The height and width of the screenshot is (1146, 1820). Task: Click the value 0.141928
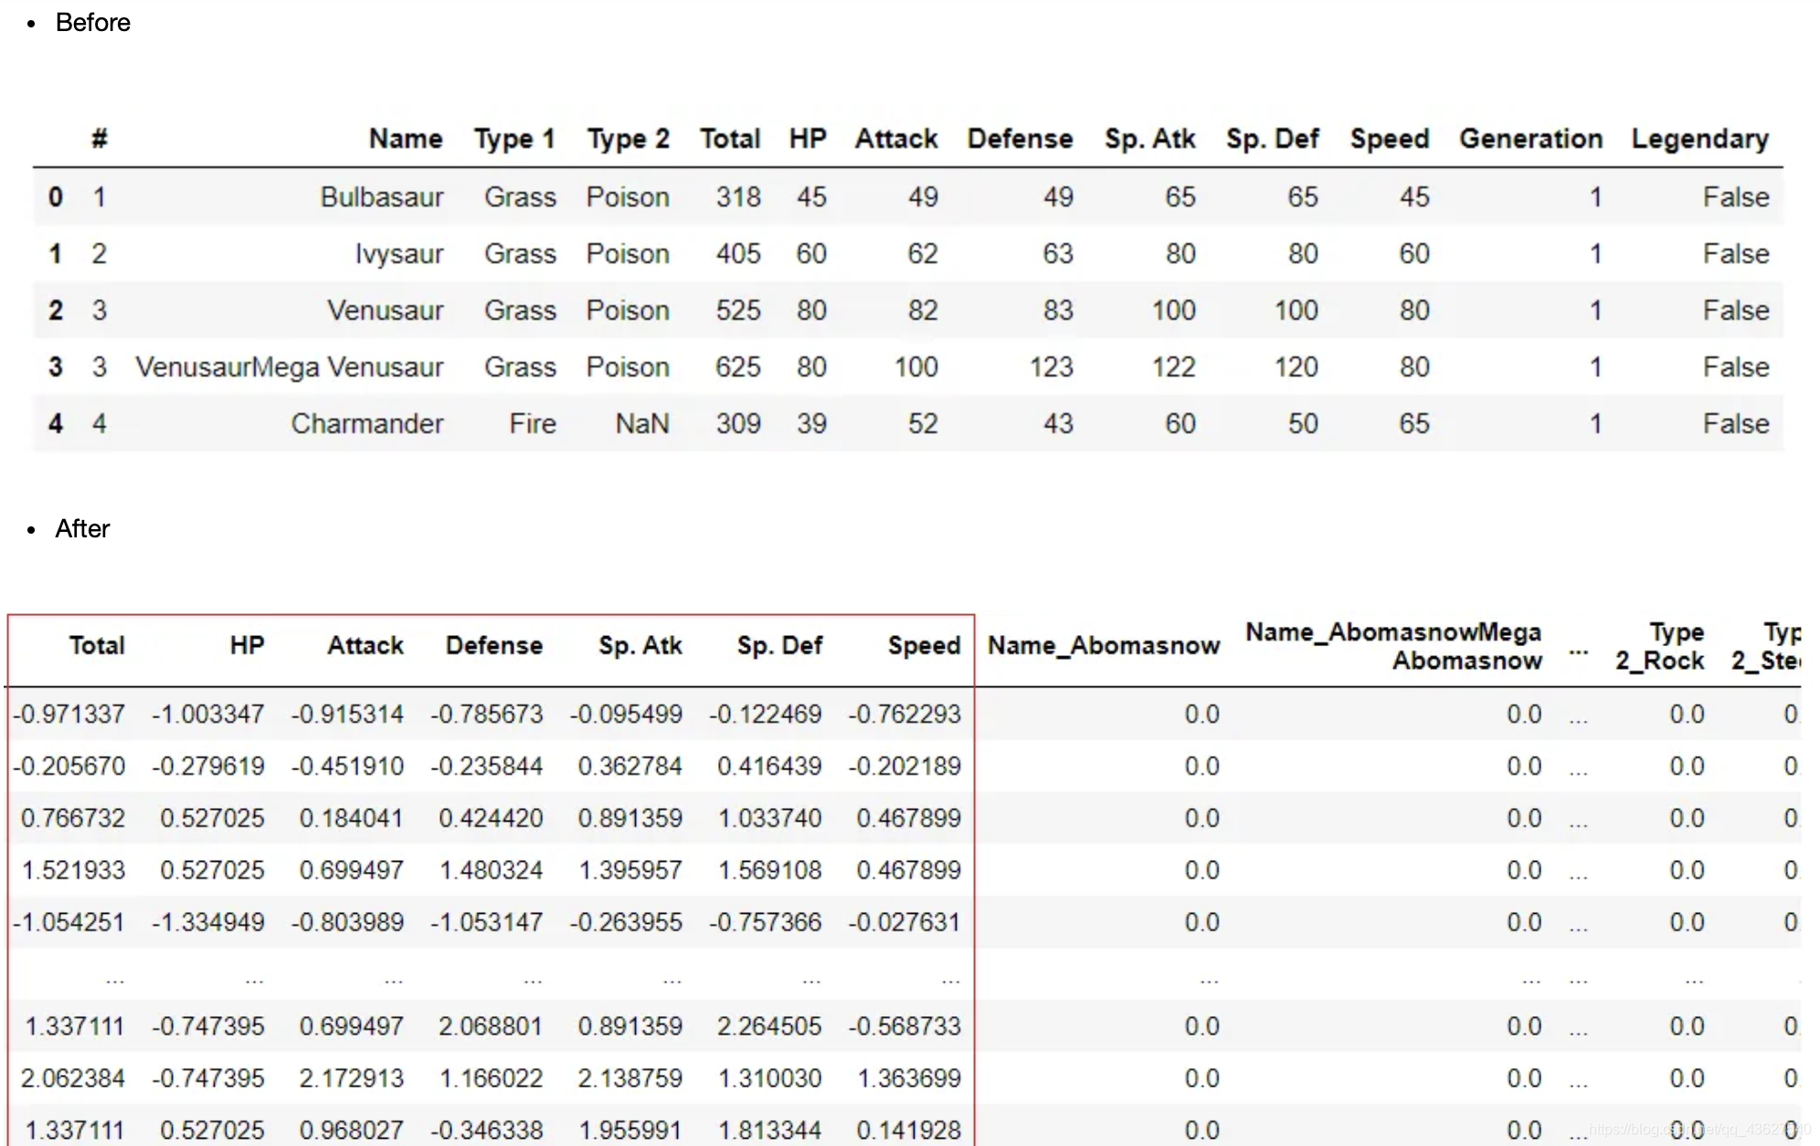click(x=909, y=1130)
